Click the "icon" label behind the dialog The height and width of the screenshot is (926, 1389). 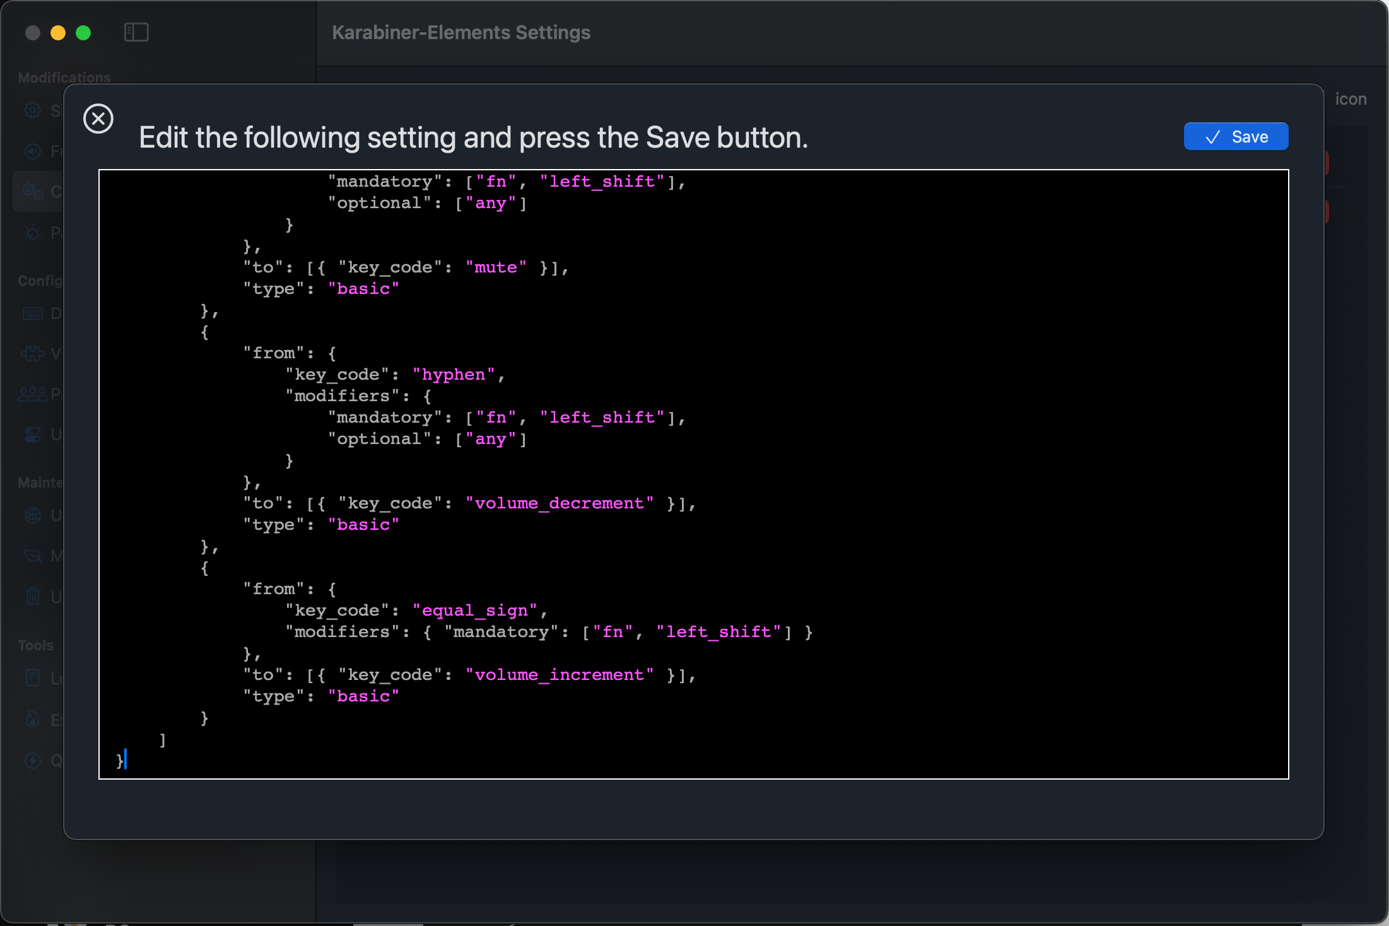1351,99
